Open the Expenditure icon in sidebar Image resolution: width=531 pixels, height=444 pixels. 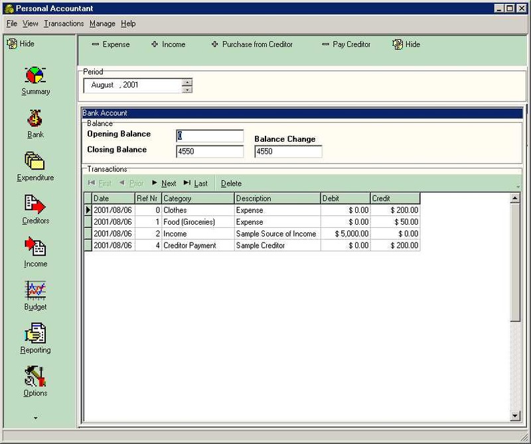point(35,161)
